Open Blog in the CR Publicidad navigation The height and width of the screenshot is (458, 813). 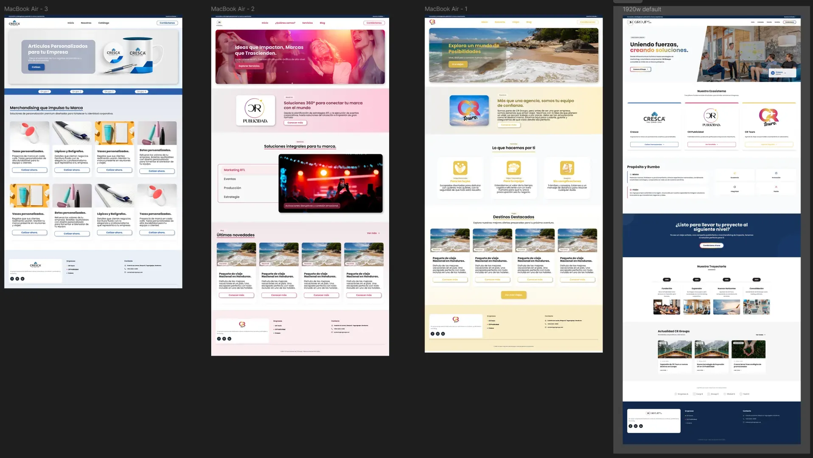click(x=322, y=22)
